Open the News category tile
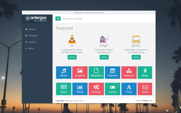 coord(64,89)
